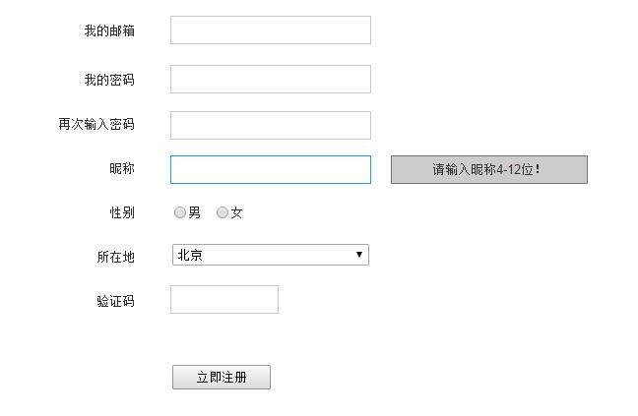This screenshot has height=416, width=638.
Task: Click the 昵称 label text
Action: (122, 169)
